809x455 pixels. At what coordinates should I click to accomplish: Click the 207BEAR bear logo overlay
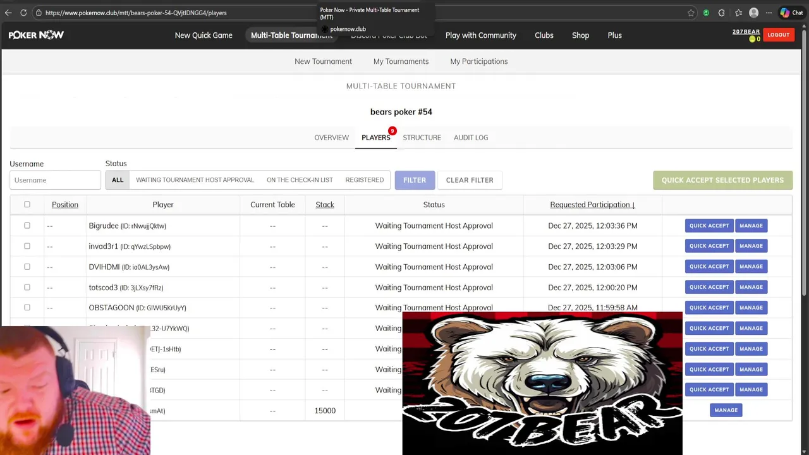542,384
